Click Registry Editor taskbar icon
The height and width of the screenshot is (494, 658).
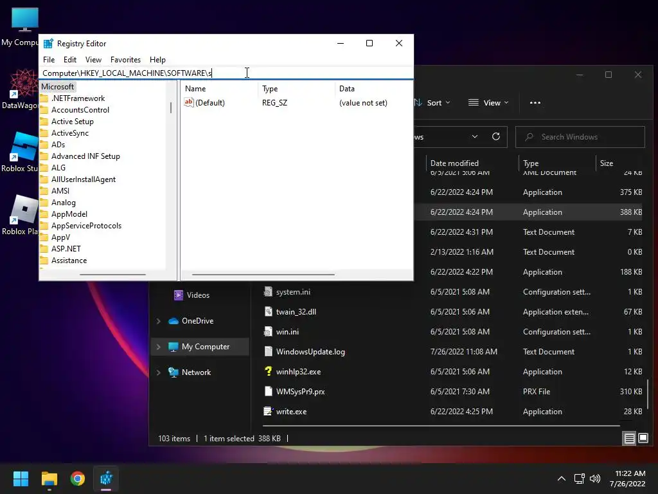point(106,479)
